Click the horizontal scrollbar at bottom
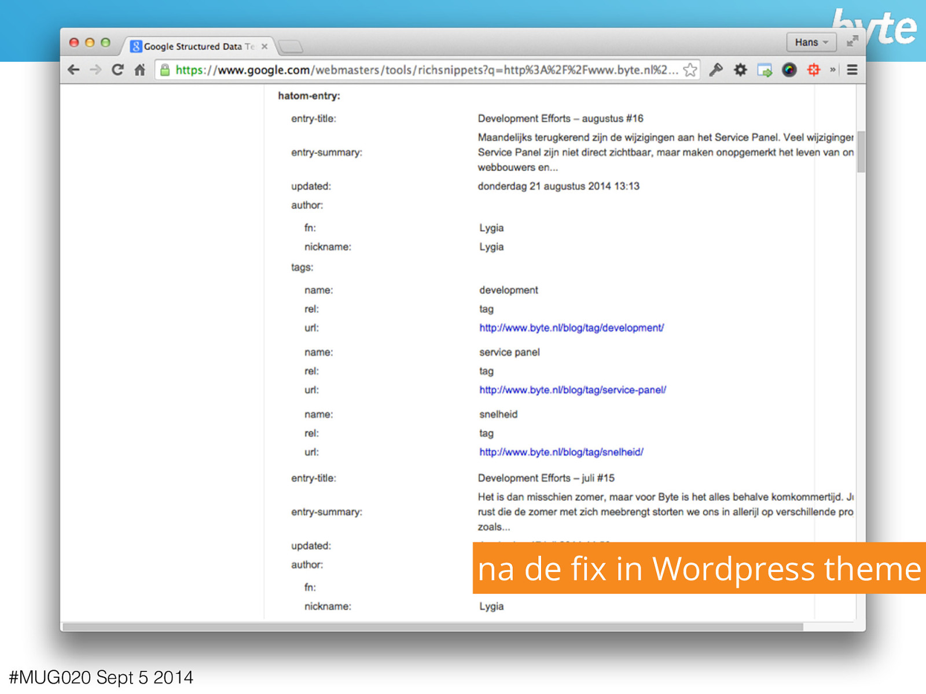926x694 pixels. pos(433,627)
